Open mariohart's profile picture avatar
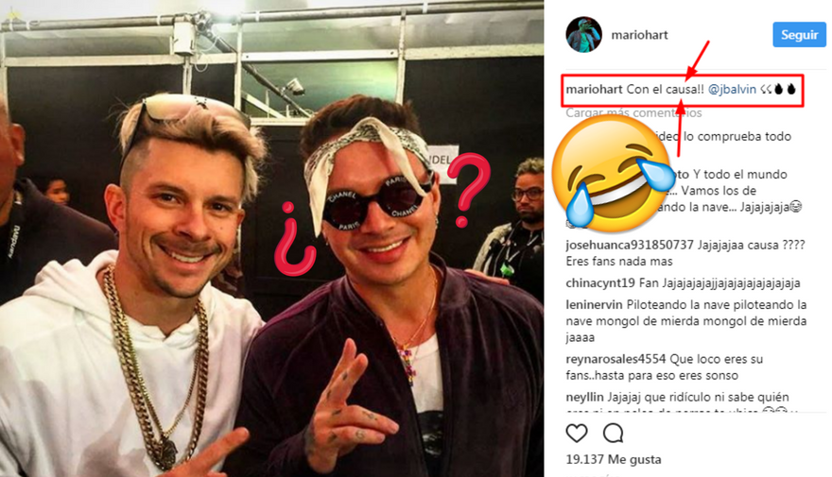This screenshot has width=832, height=477. [x=583, y=35]
